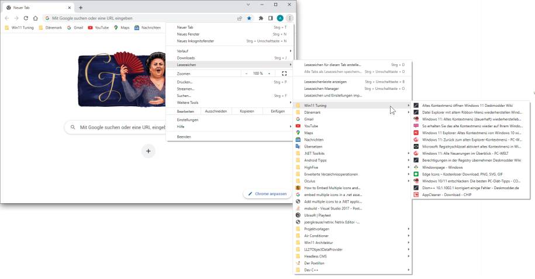Click the reload page icon
The width and height of the screenshot is (535, 279).
pos(26,18)
